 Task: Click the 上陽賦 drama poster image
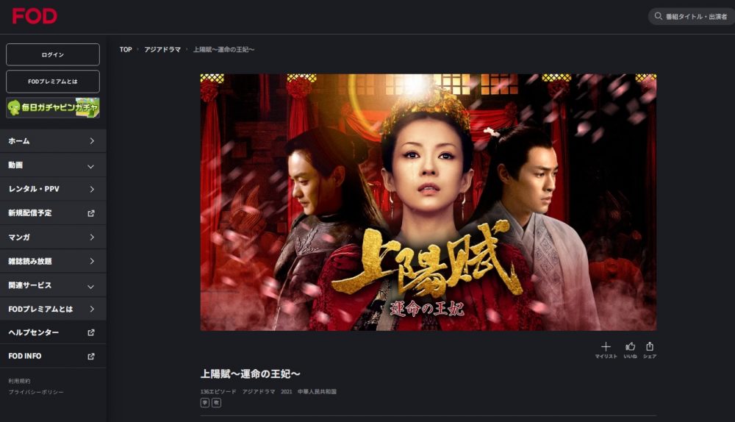[x=429, y=202]
